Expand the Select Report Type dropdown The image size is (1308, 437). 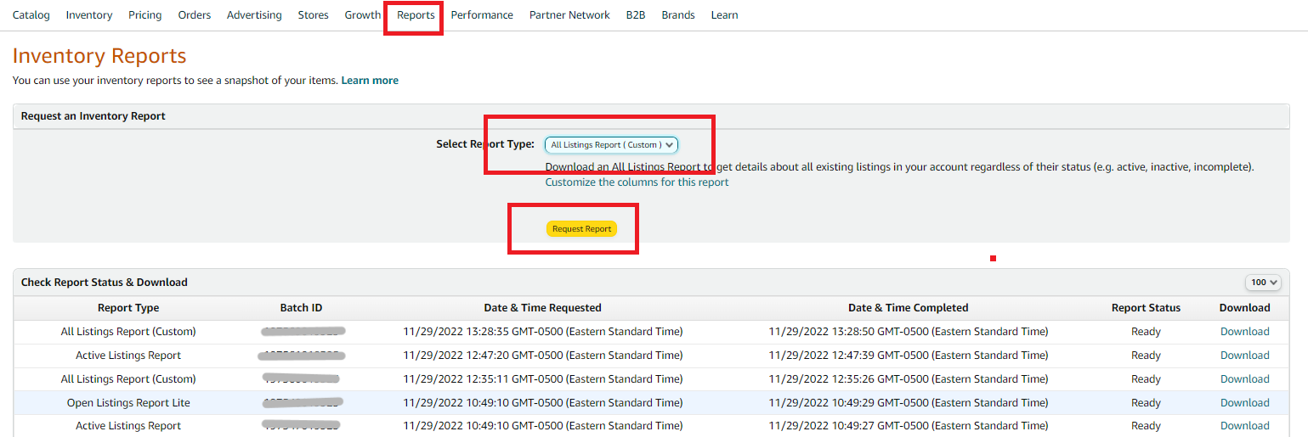click(x=612, y=145)
